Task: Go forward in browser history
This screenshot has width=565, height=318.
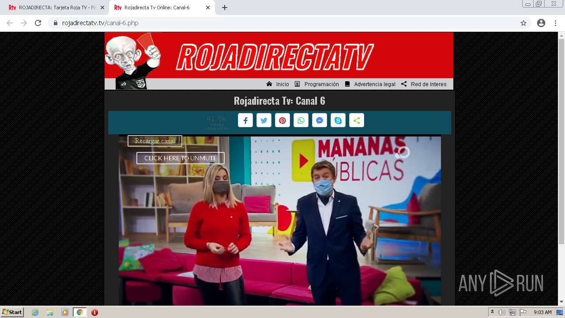Action: 24,23
